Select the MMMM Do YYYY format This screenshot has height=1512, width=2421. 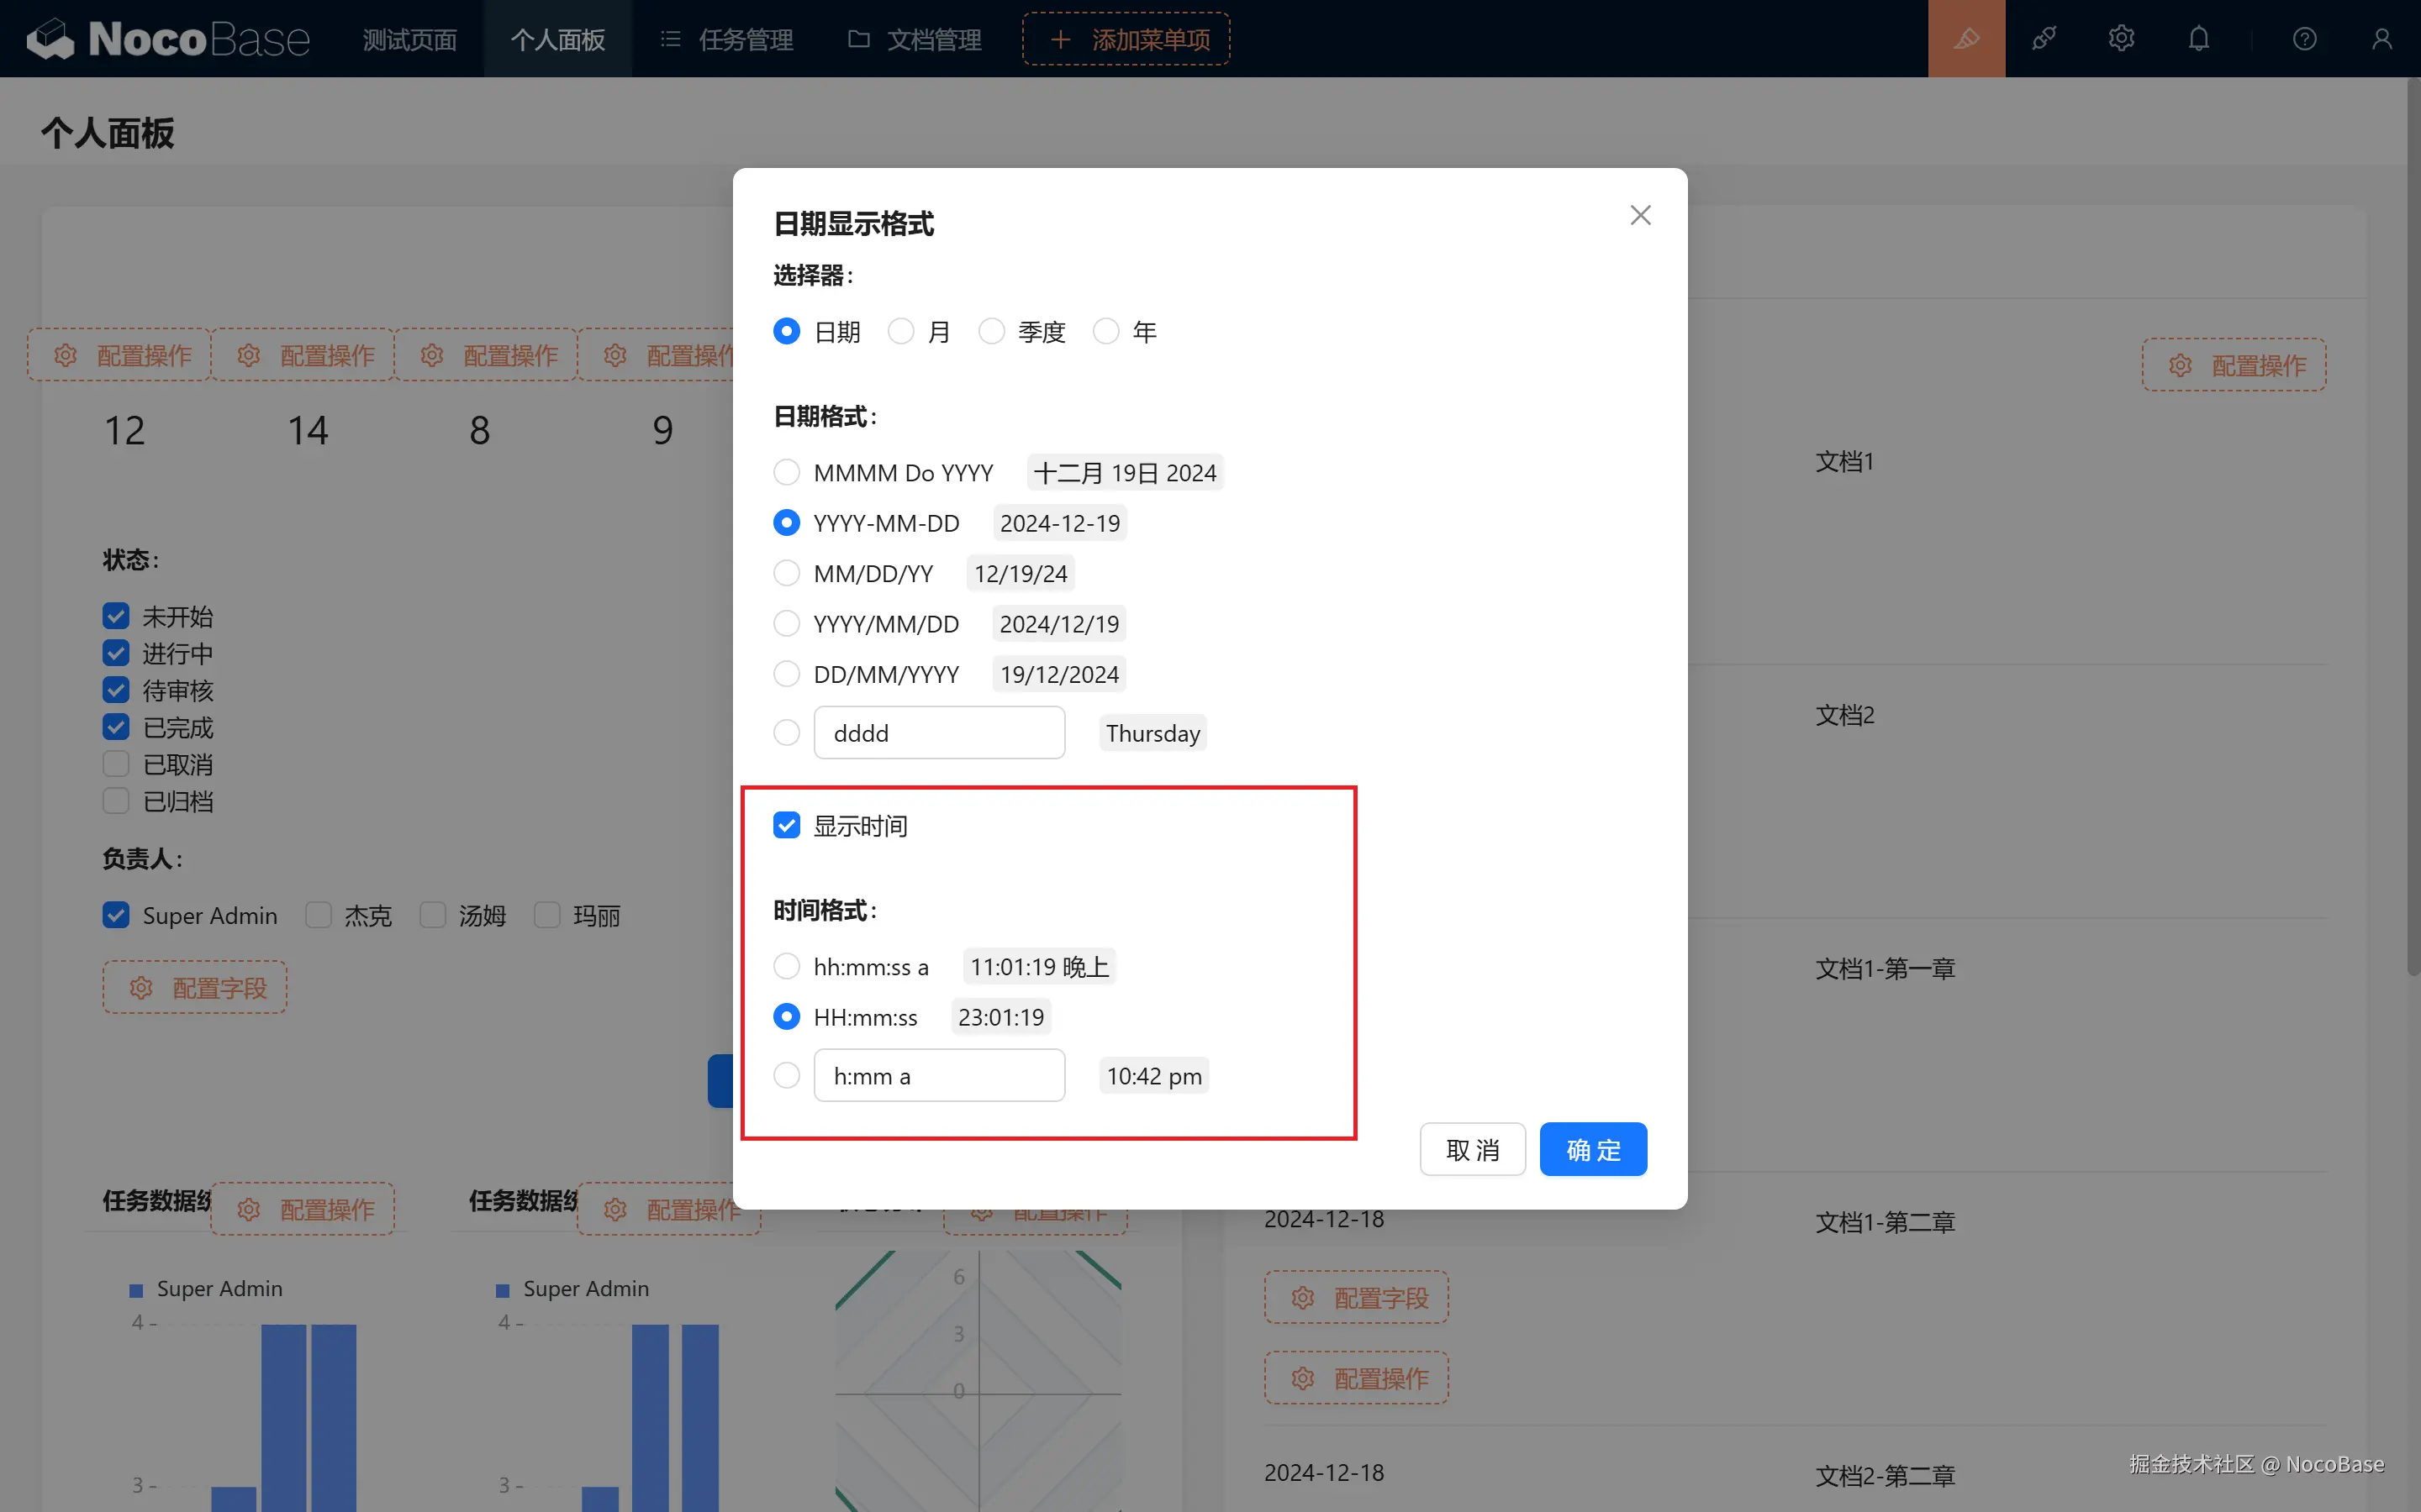[786, 472]
